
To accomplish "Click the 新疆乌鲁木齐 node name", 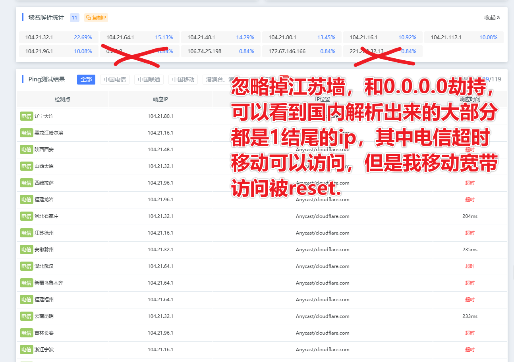I will click(49, 283).
